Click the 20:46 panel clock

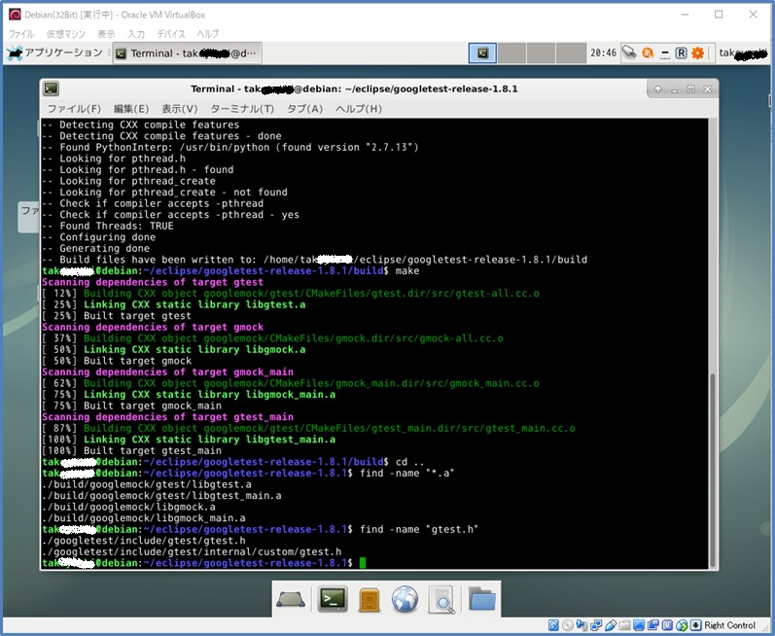pos(603,53)
